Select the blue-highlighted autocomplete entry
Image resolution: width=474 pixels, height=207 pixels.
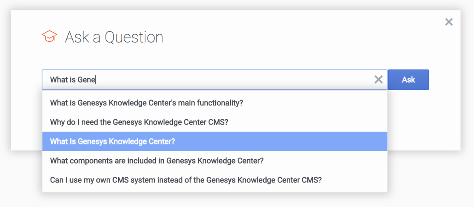(x=113, y=141)
